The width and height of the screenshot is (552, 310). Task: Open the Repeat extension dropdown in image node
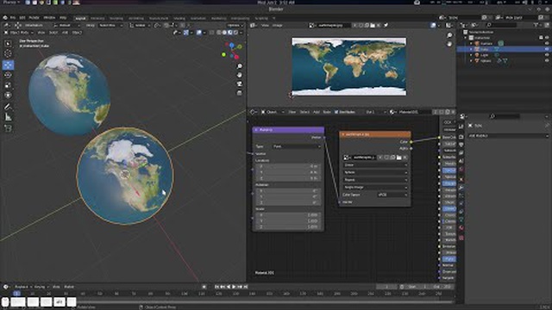[x=375, y=180]
